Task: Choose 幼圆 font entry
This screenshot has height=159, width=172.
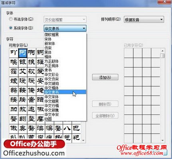Action: 65,119
